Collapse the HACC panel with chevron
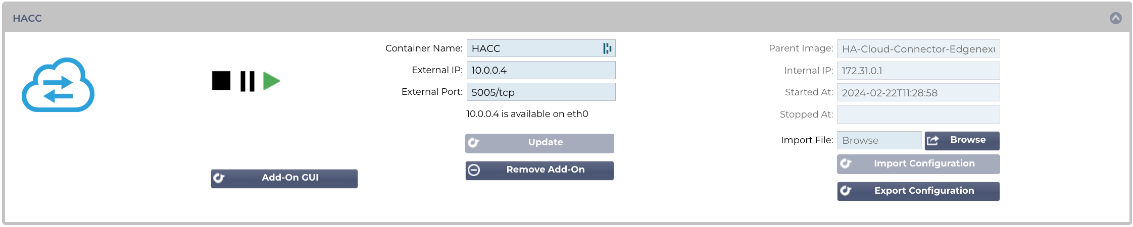The height and width of the screenshot is (227, 1133). tap(1115, 18)
